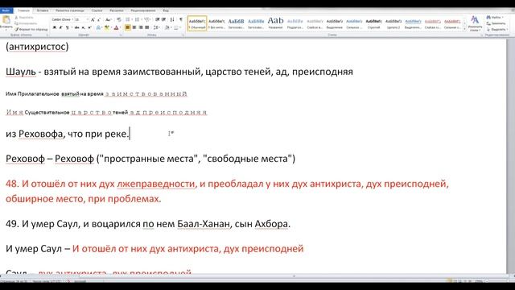Screen dimensions: 515x290
Task: Click the Grow Font icon
Action: coord(93,19)
